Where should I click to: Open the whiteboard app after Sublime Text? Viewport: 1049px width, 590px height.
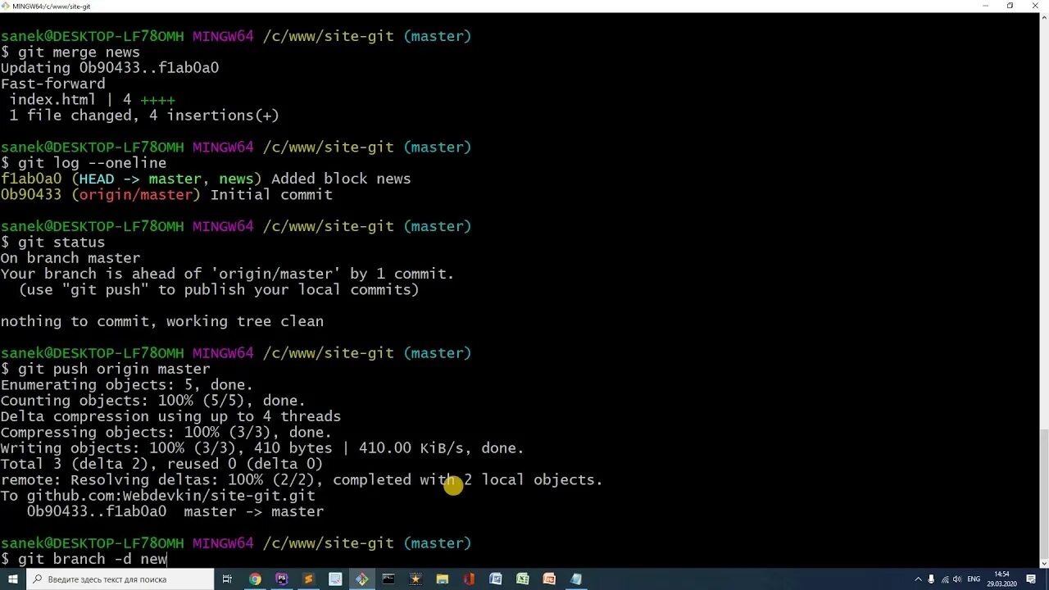(335, 579)
